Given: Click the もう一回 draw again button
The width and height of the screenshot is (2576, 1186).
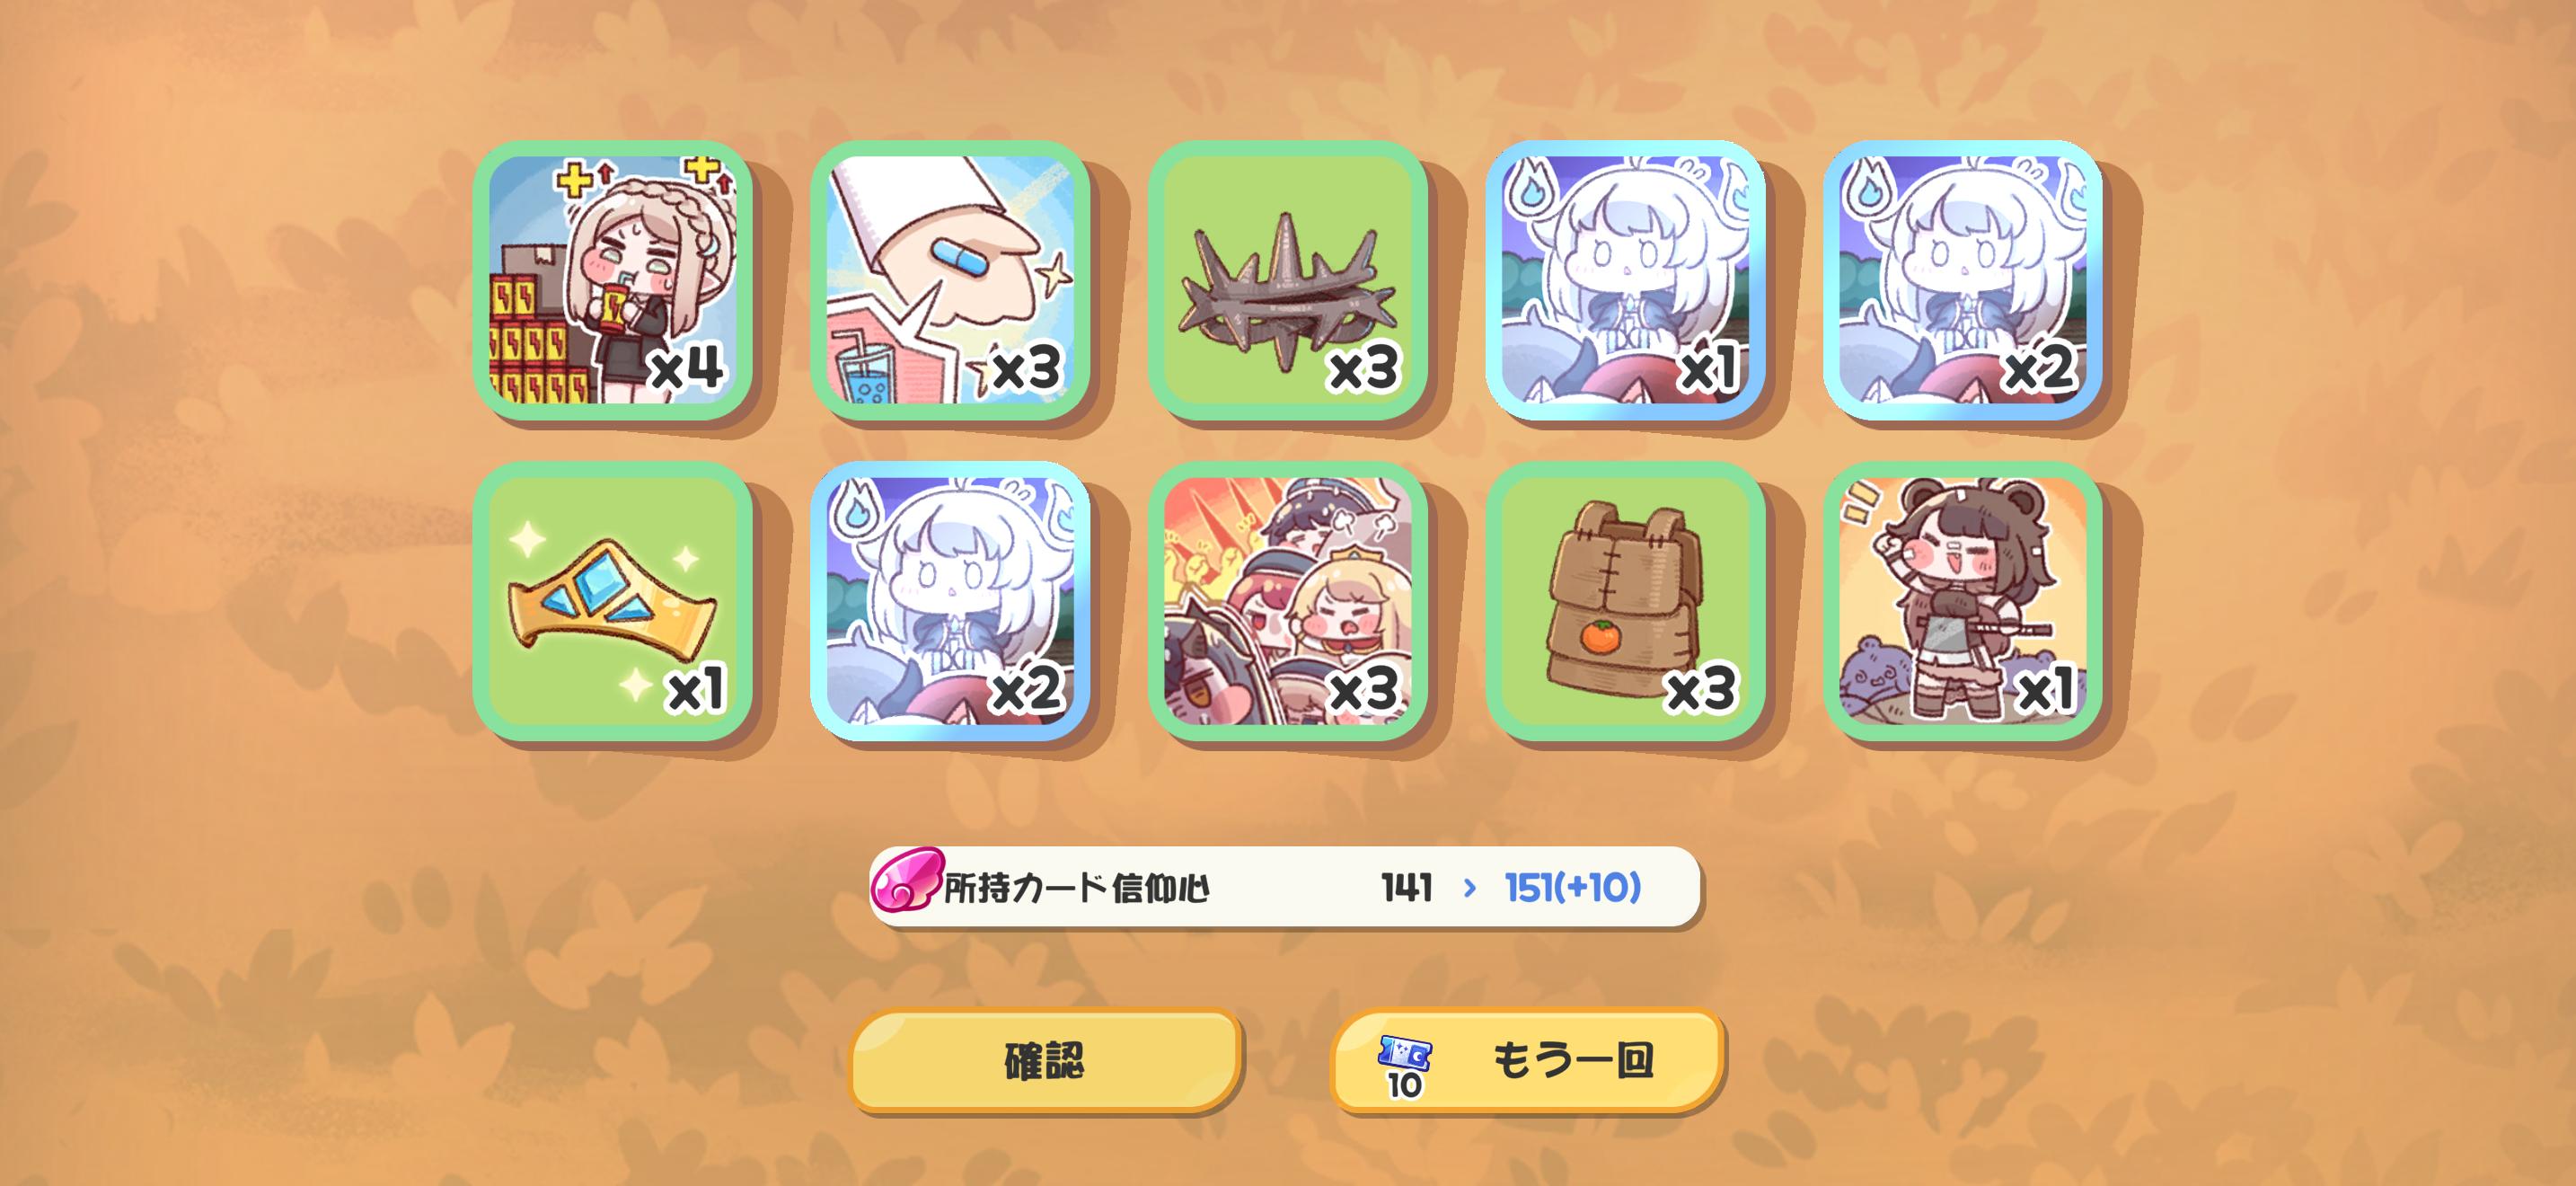Looking at the screenshot, I should click(1527, 1061).
